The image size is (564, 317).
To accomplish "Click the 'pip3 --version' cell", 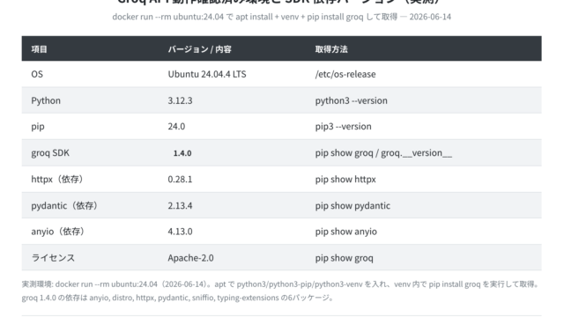I will pos(343,127).
